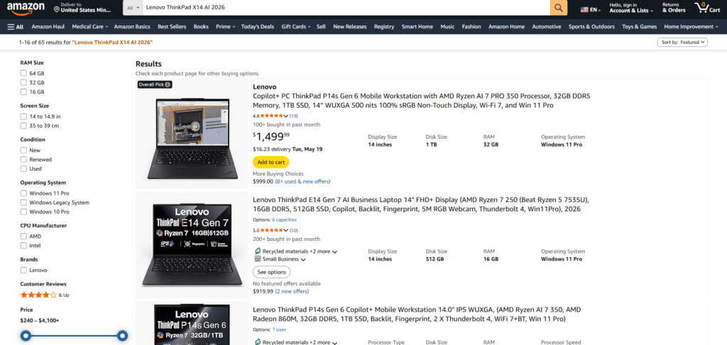Click the minimum price slider handle
The width and height of the screenshot is (727, 345).
coord(26,336)
